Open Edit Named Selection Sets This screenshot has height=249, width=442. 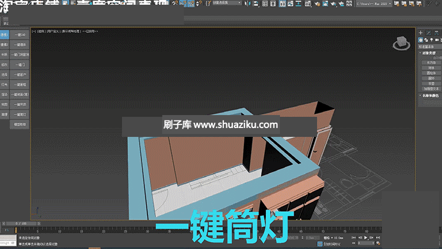[209, 4]
